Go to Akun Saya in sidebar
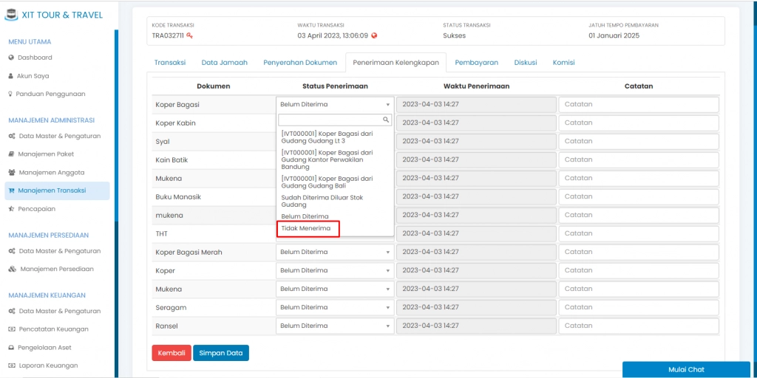Image resolution: width=757 pixels, height=378 pixels. (33, 76)
